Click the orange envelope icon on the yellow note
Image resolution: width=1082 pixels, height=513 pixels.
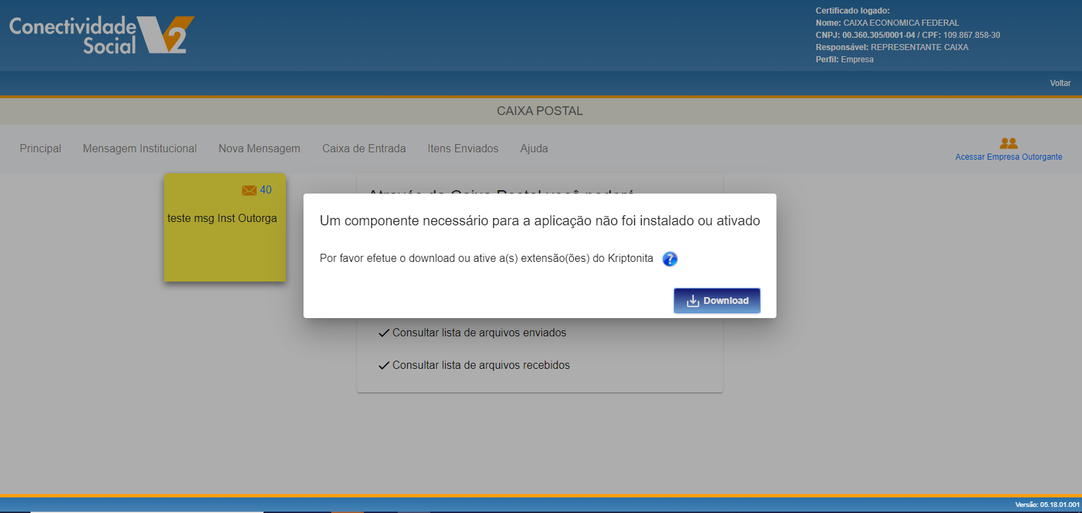click(249, 190)
